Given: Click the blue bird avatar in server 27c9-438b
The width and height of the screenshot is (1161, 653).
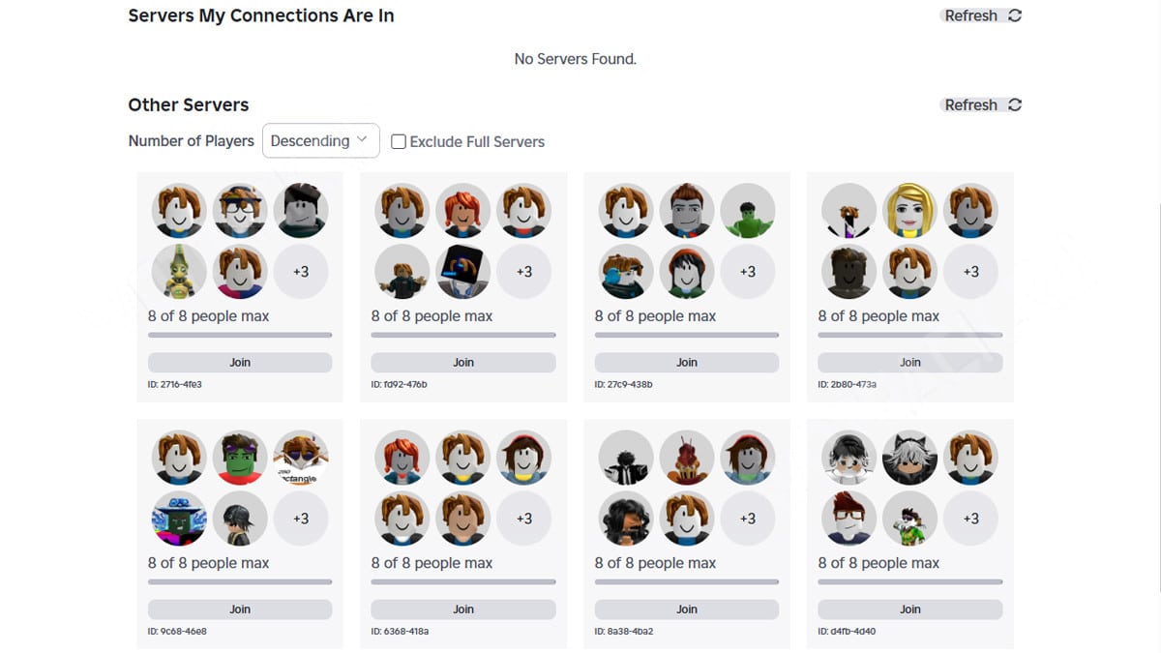Looking at the screenshot, I should click(626, 272).
